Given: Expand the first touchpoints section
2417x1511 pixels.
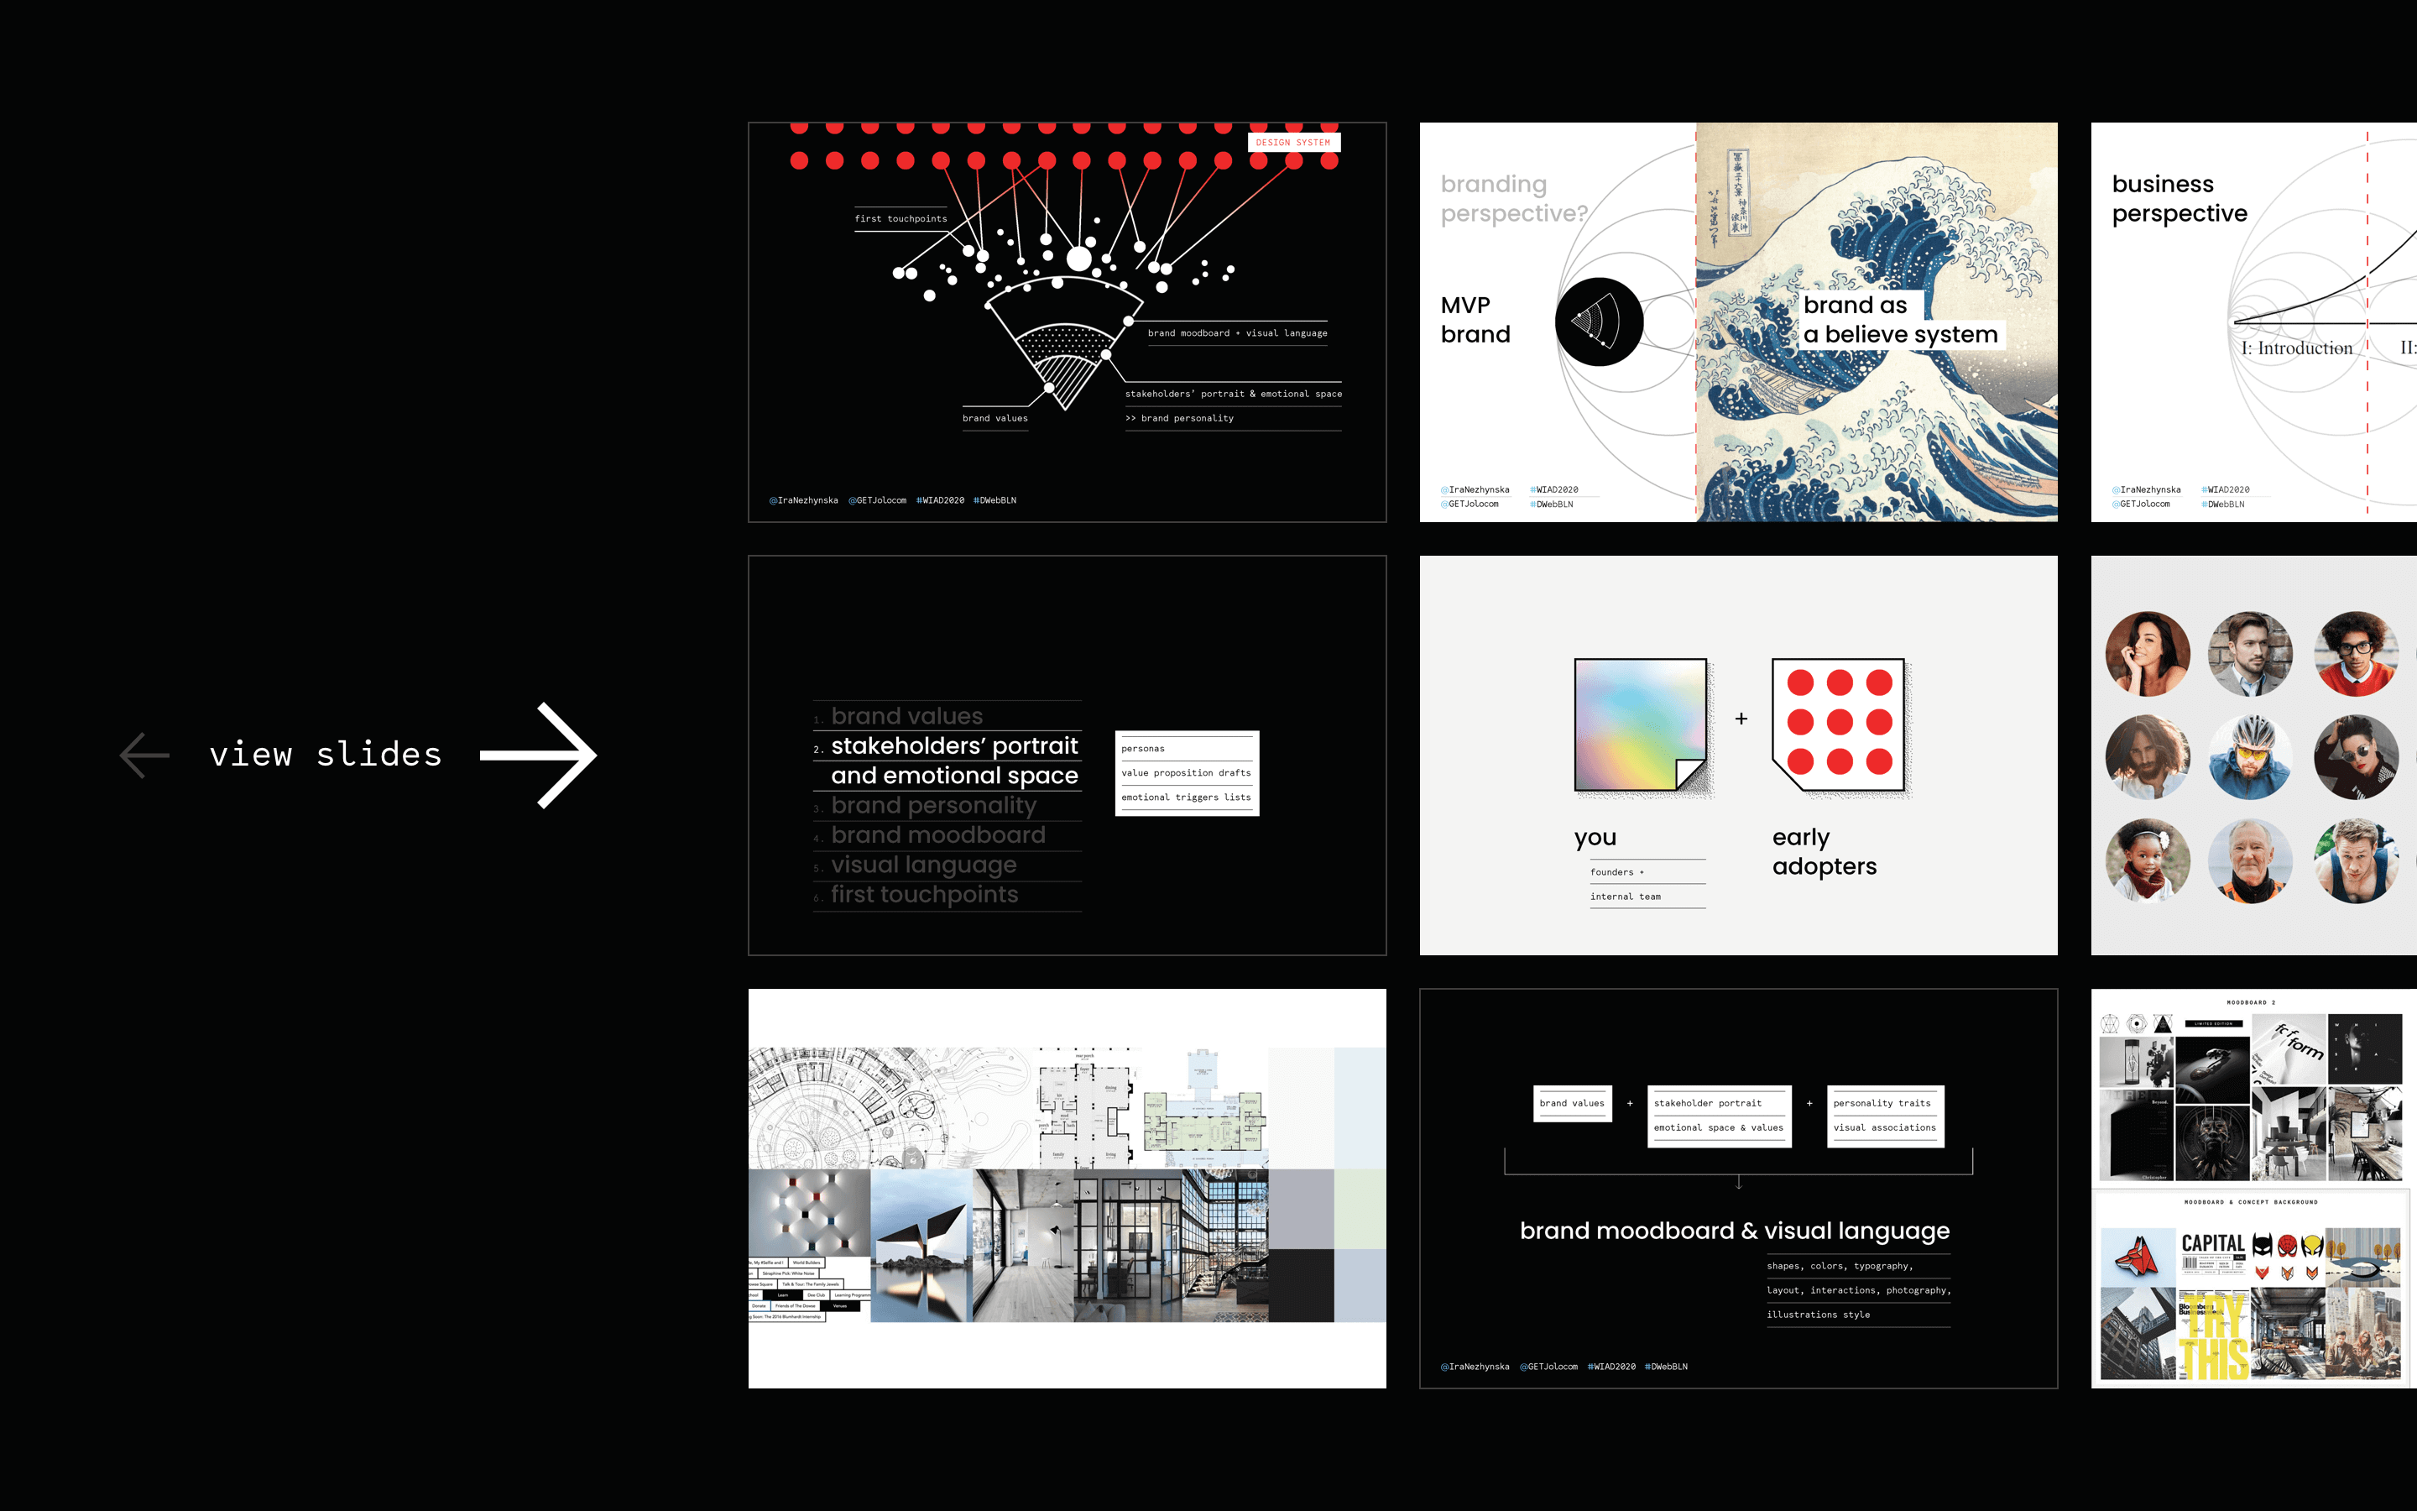Looking at the screenshot, I should coord(922,895).
